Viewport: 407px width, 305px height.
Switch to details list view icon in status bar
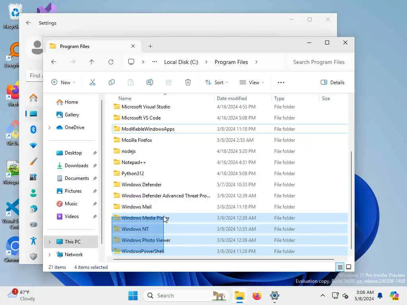point(340,267)
